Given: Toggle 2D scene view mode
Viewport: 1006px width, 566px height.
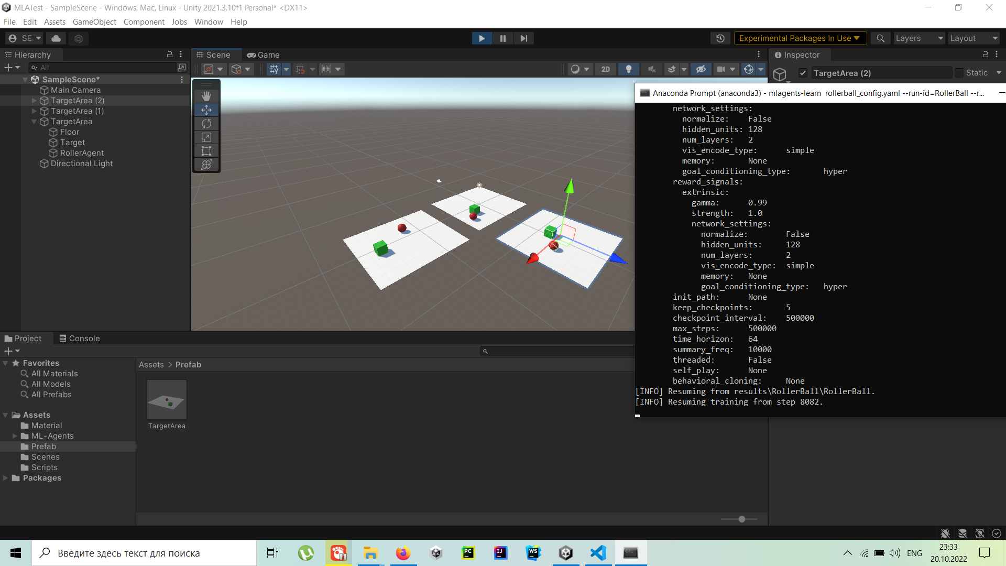Looking at the screenshot, I should click(x=606, y=69).
